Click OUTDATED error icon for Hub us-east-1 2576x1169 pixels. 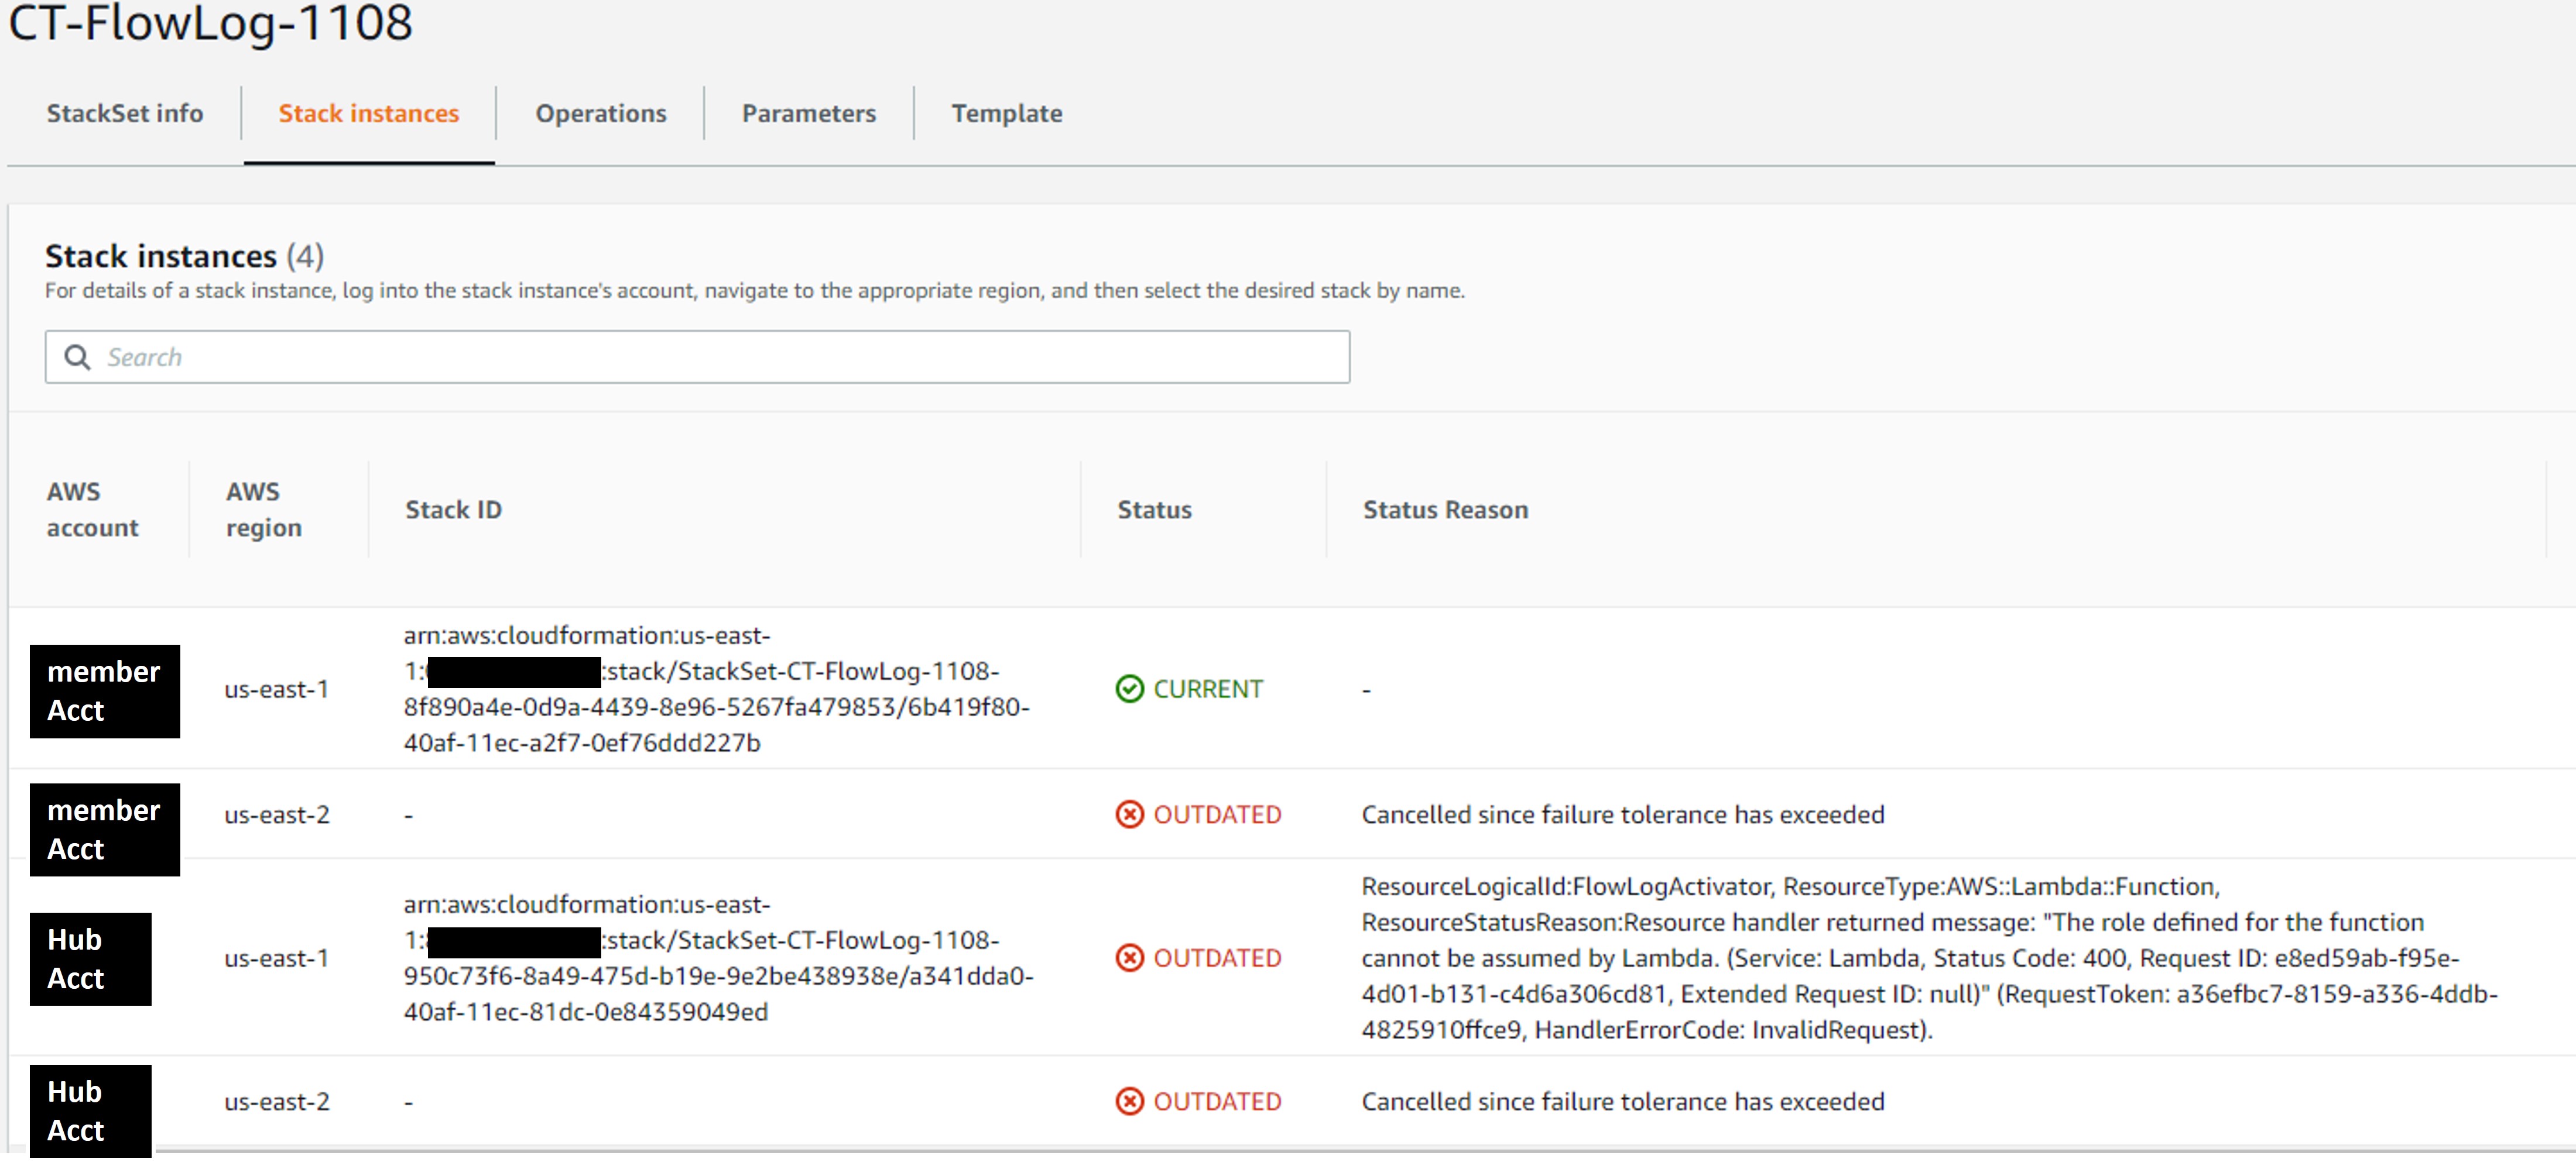(1129, 958)
